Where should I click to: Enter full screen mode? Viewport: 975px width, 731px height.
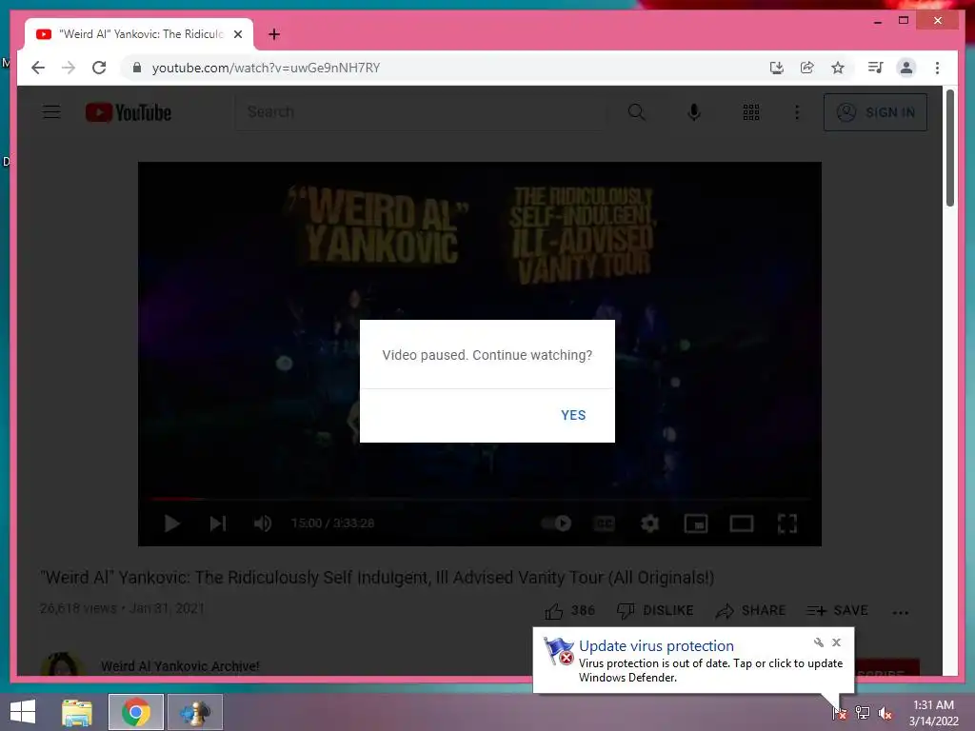pyautogui.click(x=787, y=524)
